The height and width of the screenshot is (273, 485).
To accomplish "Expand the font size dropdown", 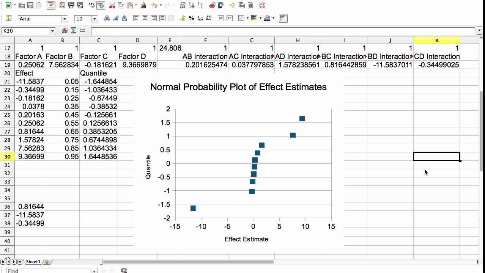I will [x=94, y=19].
